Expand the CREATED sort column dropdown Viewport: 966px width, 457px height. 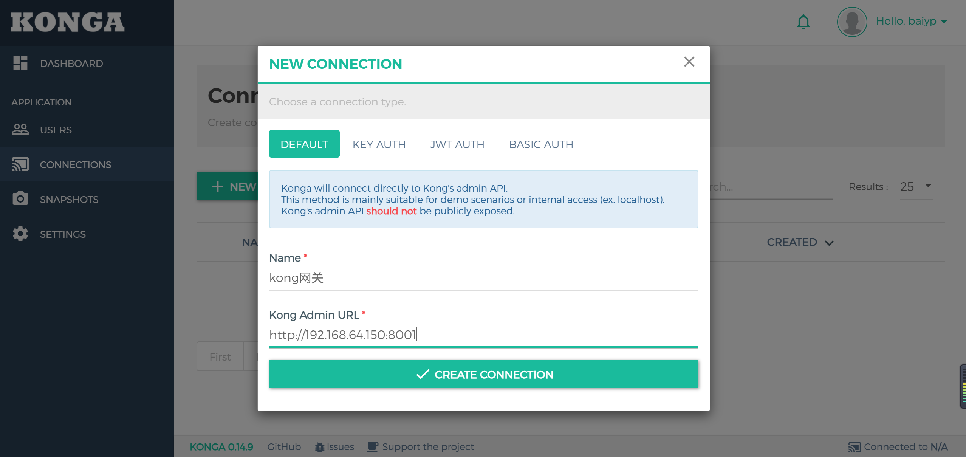click(831, 242)
